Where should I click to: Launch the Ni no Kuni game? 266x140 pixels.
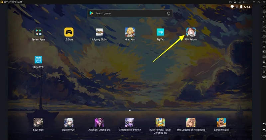pyautogui.click(x=130, y=32)
